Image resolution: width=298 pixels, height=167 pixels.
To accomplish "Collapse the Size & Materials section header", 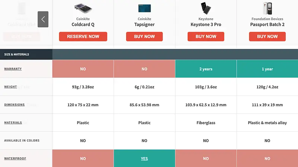I will click(x=17, y=54).
